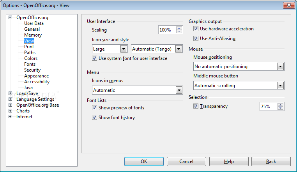Viewport: 297px width, 172px height.
Task: Select the View tree item
Action: 29,41
